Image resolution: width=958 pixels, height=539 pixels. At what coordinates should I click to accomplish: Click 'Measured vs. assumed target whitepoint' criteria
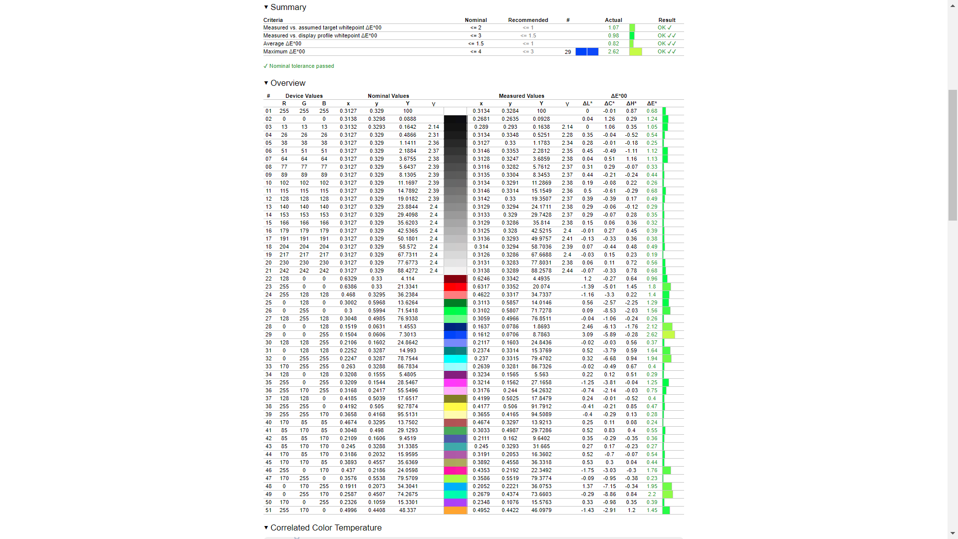tap(322, 28)
